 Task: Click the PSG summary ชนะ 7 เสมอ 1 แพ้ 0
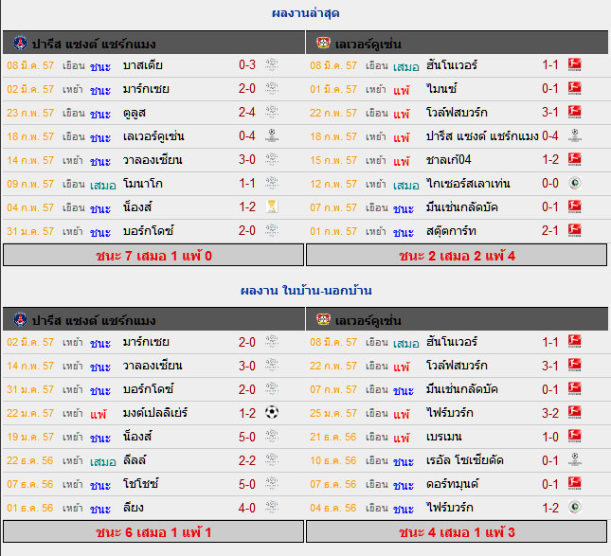(153, 256)
